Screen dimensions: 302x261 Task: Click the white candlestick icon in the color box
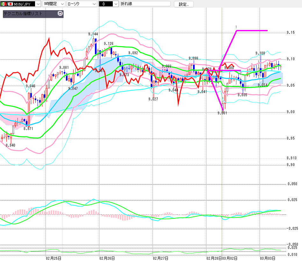(104, 4)
